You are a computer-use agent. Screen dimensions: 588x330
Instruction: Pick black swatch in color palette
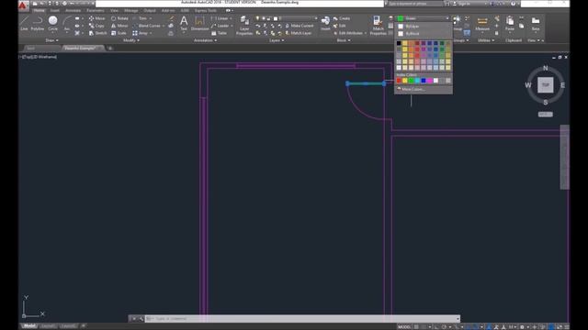[399, 43]
